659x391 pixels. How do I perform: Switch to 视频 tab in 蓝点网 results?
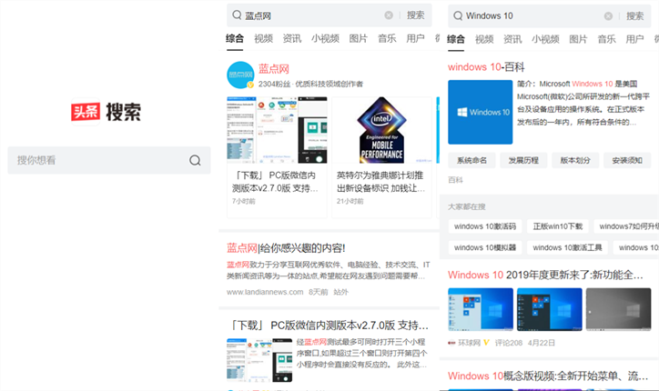[x=263, y=39]
